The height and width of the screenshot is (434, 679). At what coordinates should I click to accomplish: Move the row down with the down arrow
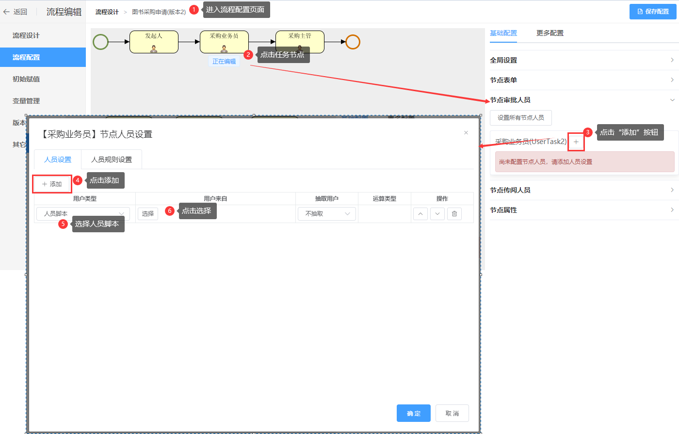pyautogui.click(x=437, y=214)
